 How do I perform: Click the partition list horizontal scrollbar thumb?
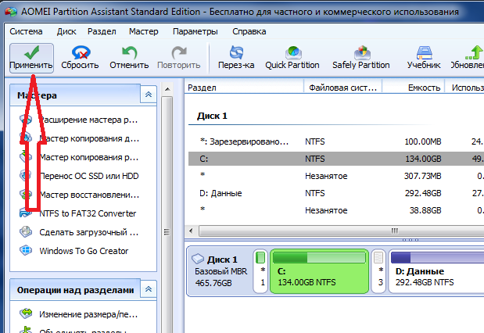342,231
